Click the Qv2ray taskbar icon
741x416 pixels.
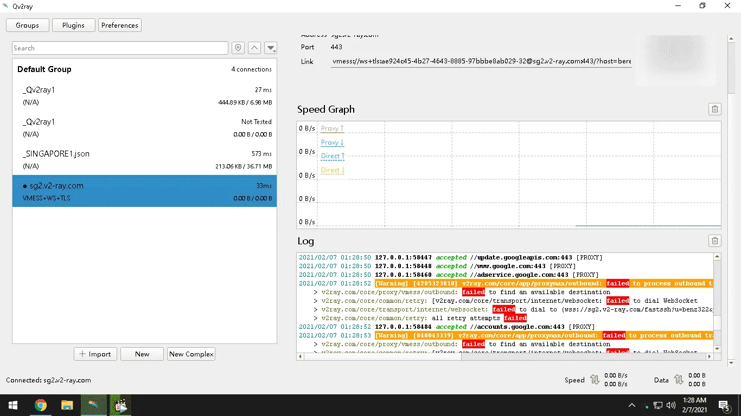(x=93, y=405)
